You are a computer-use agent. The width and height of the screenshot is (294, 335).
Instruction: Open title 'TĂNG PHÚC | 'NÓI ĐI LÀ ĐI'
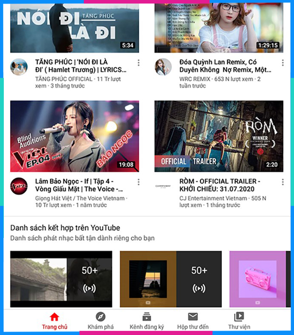tap(81, 66)
